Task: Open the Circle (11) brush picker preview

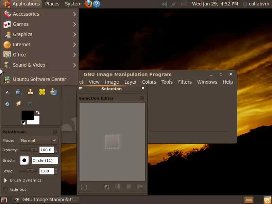Action: 24,160
